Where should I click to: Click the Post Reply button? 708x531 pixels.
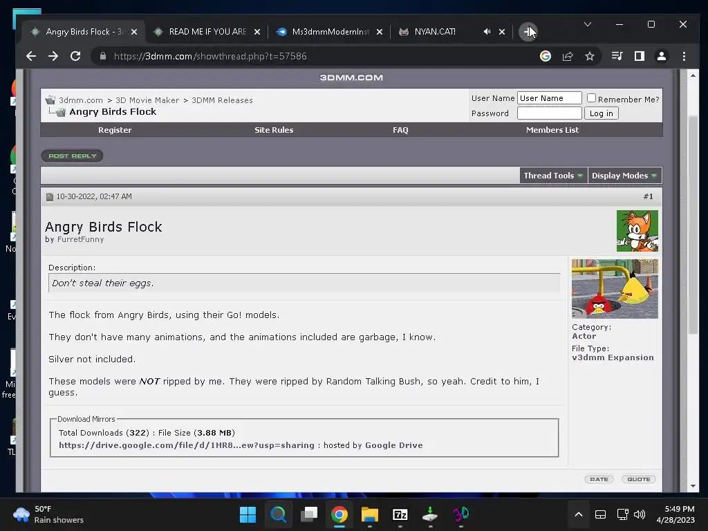tap(72, 156)
